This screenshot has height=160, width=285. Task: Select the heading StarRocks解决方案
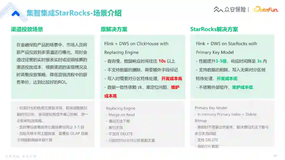214,29
